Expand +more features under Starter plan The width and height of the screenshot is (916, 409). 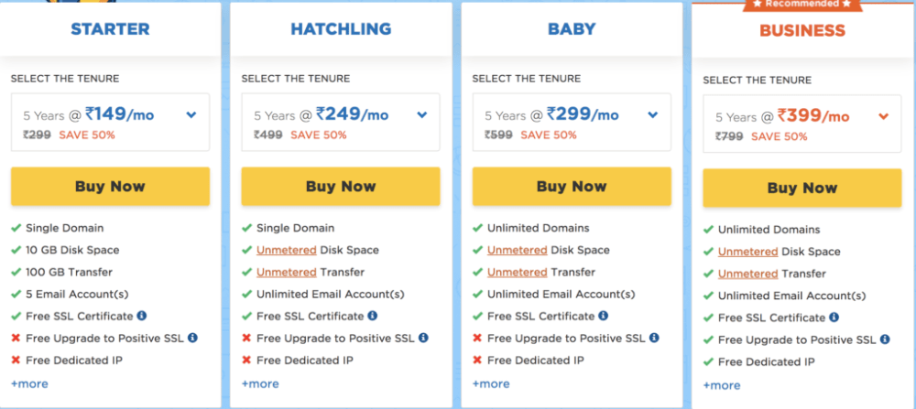pos(29,383)
